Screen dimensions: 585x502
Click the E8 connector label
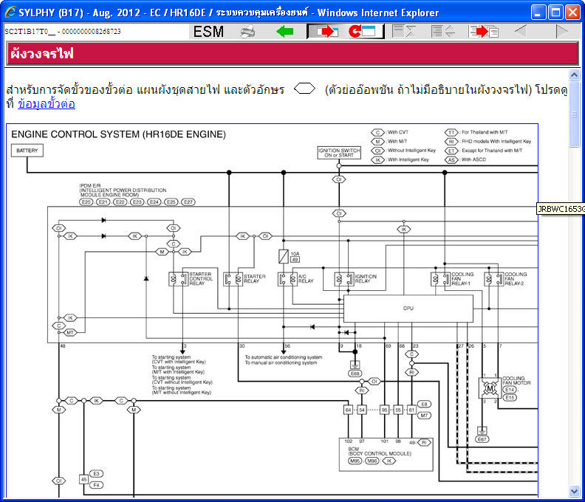pos(424,405)
